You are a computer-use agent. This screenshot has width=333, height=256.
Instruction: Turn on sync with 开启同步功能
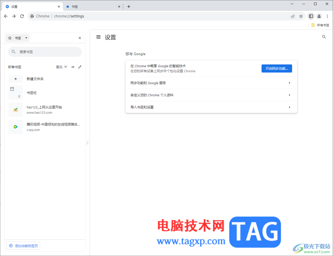(277, 68)
